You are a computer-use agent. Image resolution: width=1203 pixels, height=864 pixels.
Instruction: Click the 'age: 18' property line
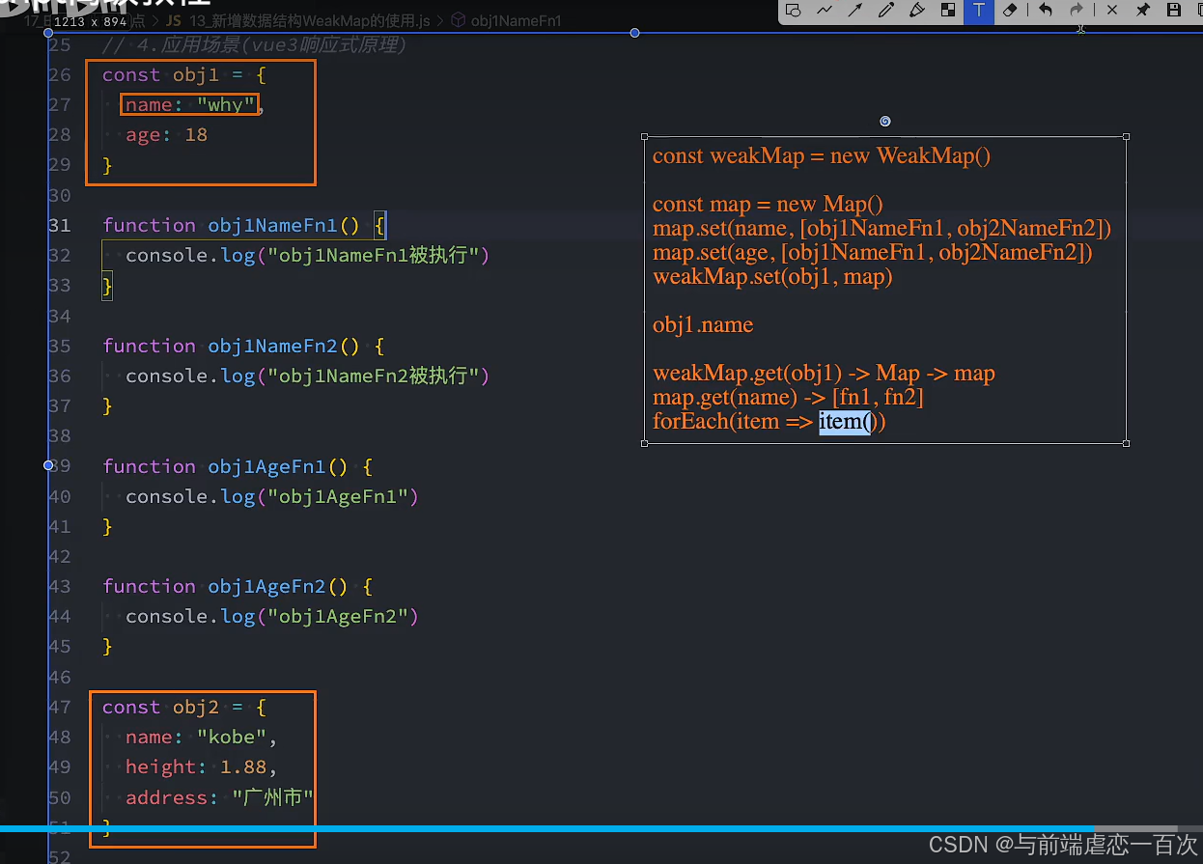(166, 135)
